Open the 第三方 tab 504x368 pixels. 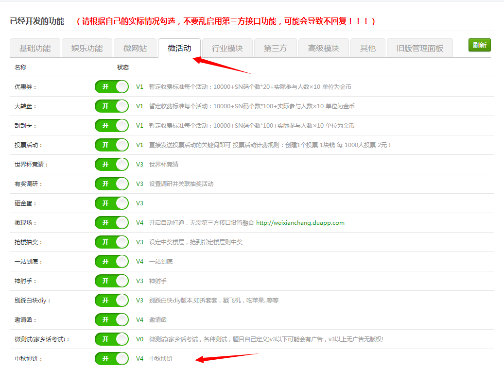pyautogui.click(x=275, y=49)
